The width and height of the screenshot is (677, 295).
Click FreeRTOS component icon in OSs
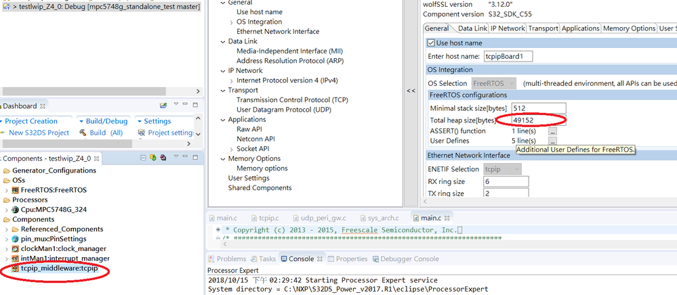(15, 189)
